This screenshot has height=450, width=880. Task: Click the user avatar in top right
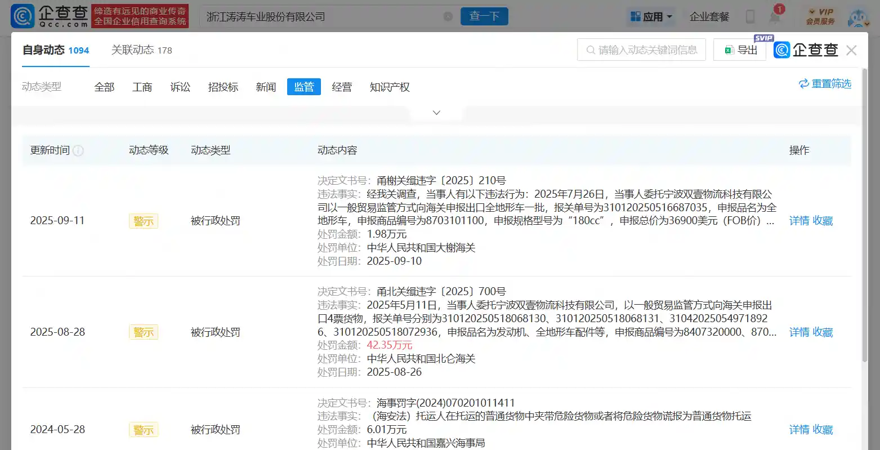[858, 17]
